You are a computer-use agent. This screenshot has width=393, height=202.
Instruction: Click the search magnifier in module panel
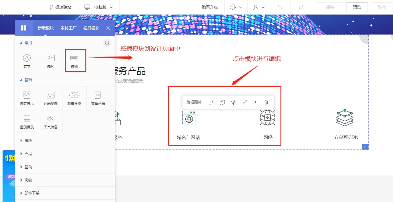point(107,43)
